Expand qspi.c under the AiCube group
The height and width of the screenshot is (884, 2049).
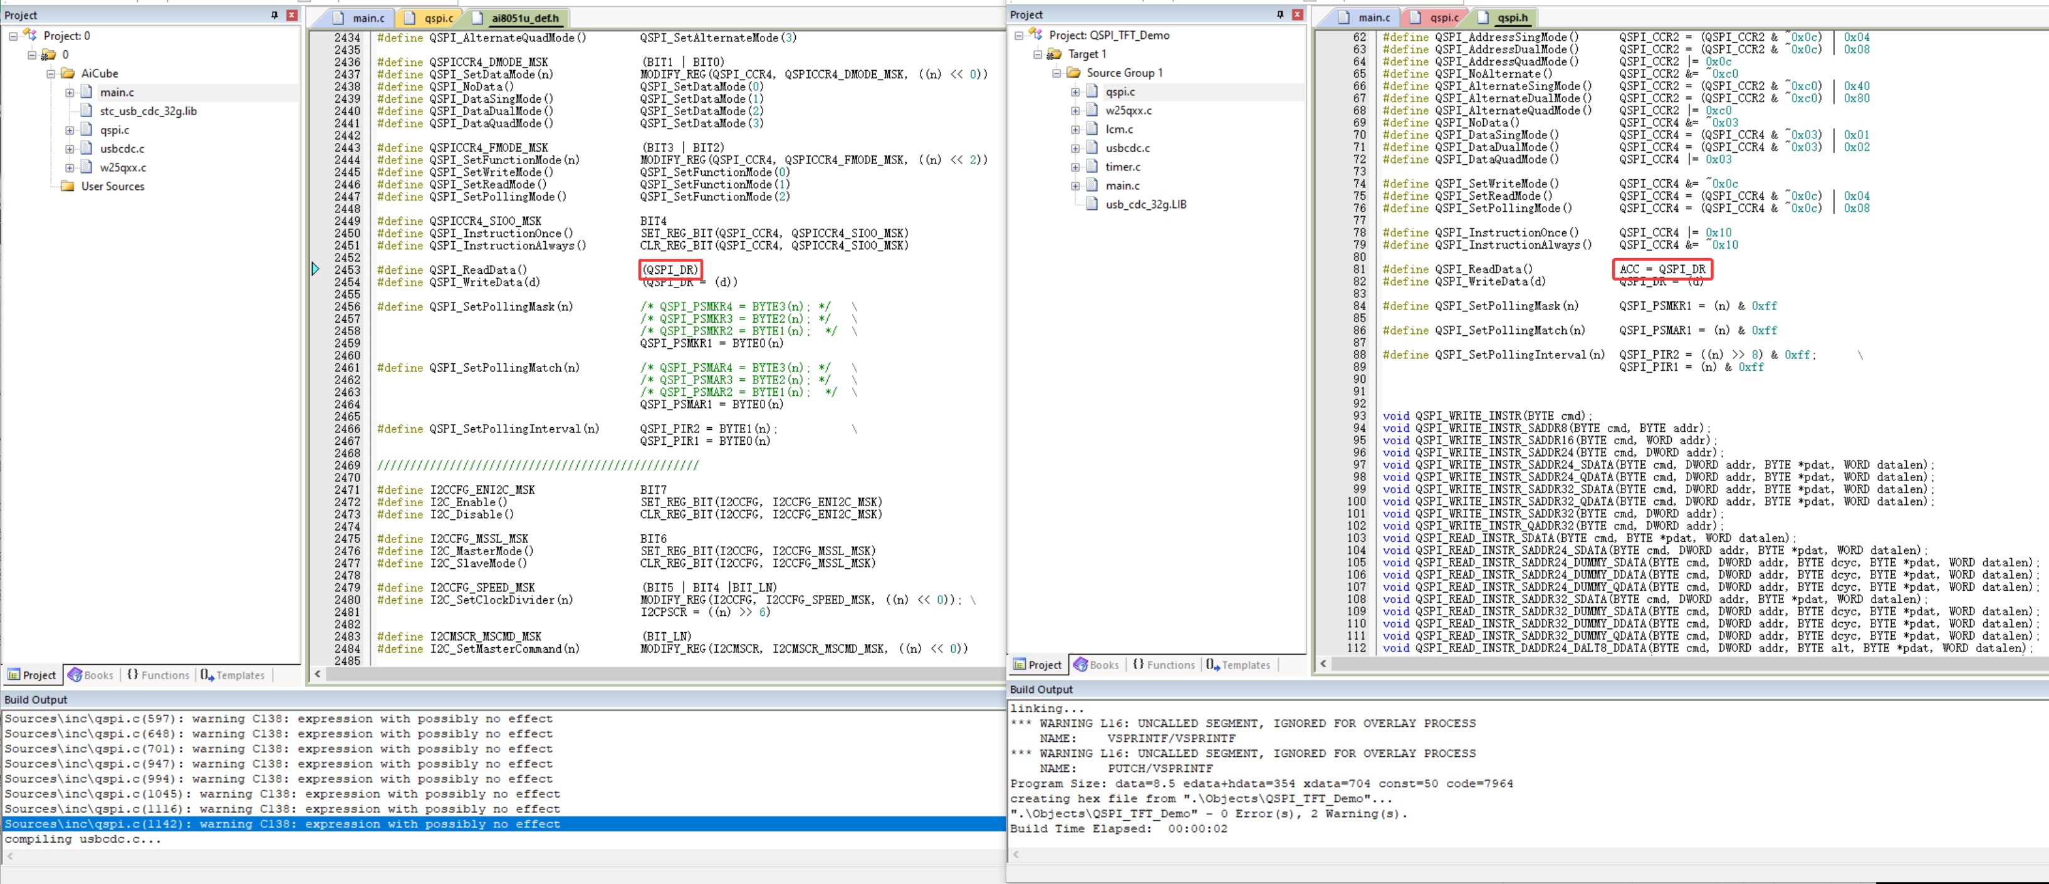tap(69, 130)
